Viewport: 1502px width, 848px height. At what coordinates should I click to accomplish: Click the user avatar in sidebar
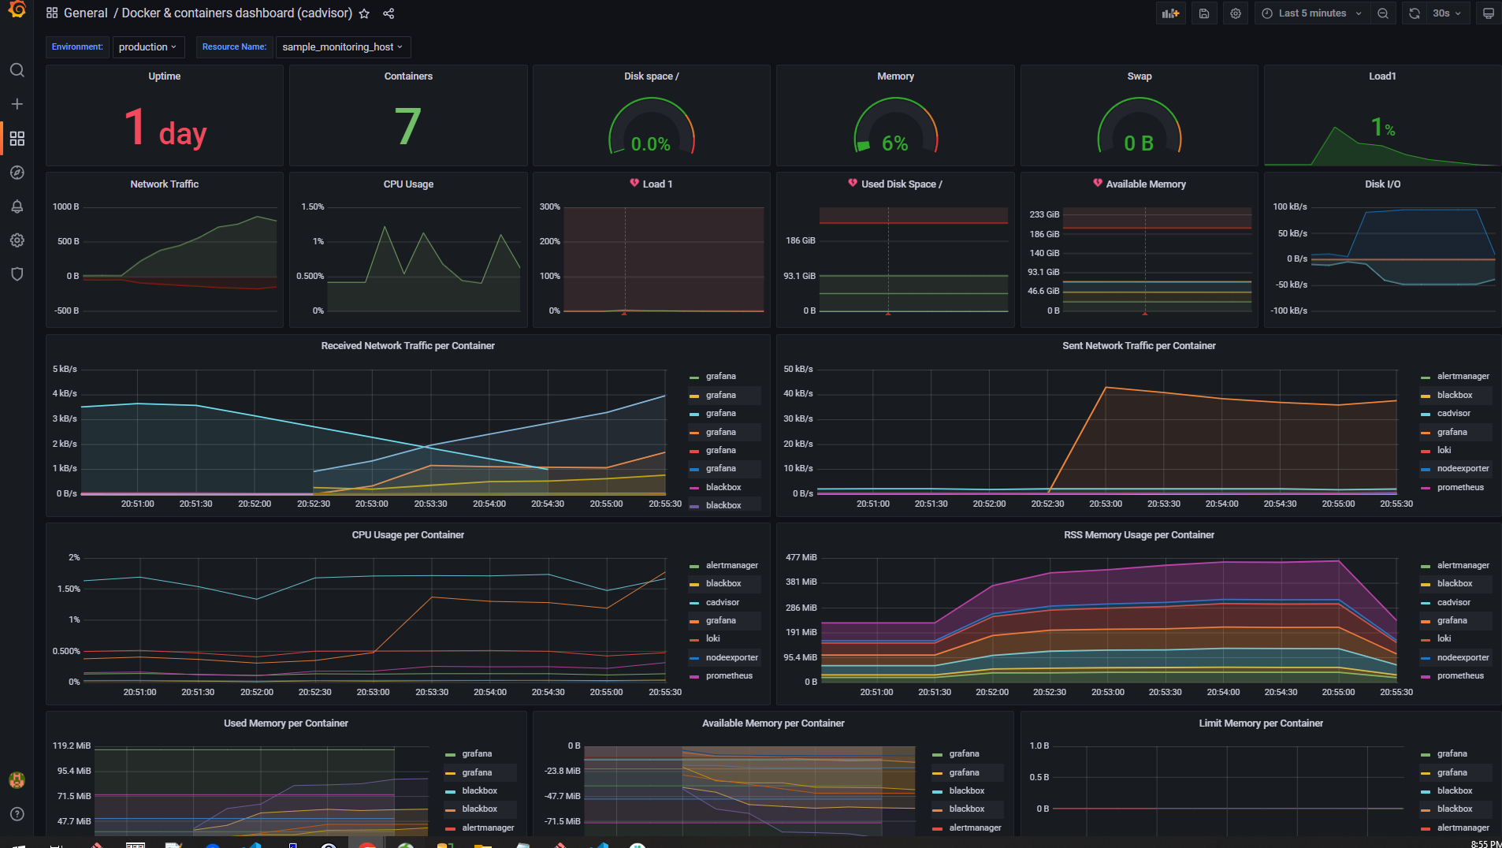(x=17, y=780)
